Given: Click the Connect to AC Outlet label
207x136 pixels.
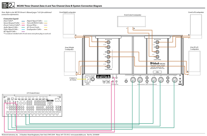Looking at the screenshot, I should tap(75, 79).
